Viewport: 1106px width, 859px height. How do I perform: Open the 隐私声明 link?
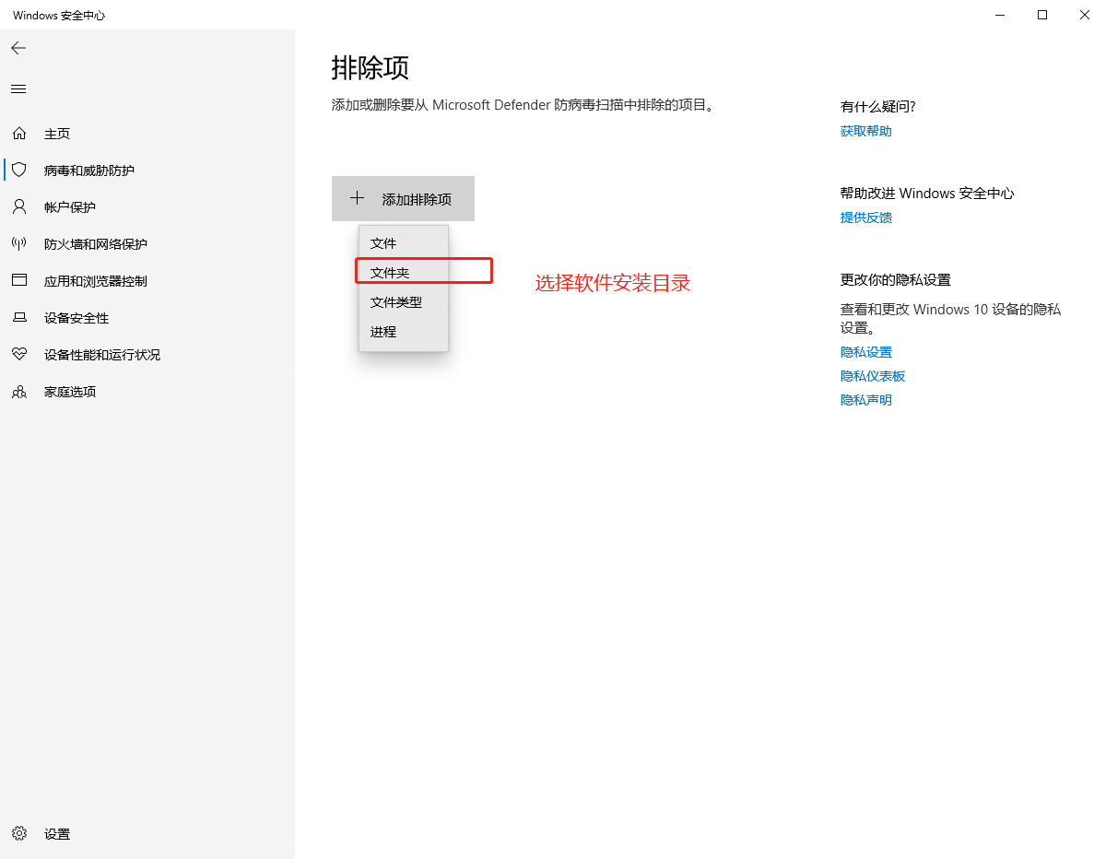click(866, 400)
